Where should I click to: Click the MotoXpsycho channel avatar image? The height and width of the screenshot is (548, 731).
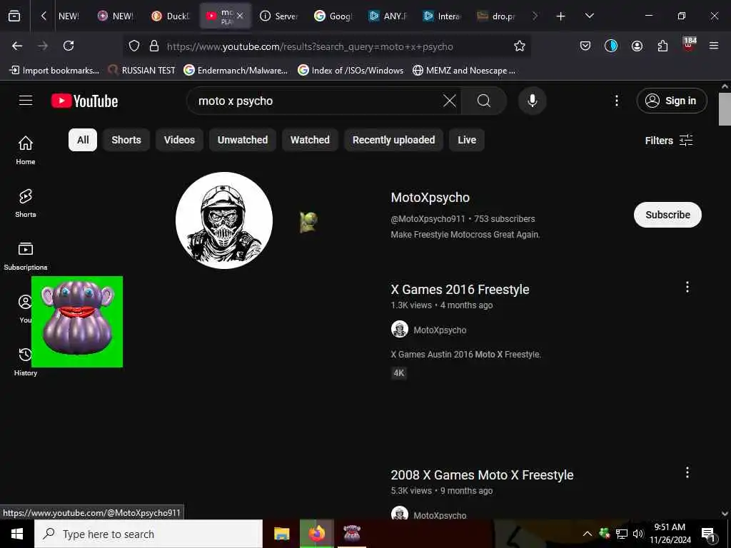[223, 220]
